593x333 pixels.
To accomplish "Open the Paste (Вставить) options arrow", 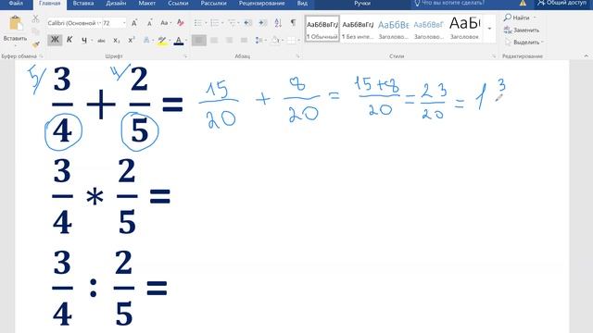I will click(x=15, y=45).
